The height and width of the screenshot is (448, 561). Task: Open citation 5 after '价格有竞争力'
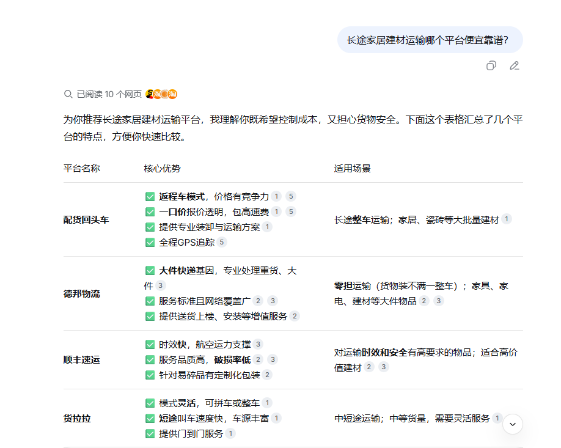(x=291, y=196)
